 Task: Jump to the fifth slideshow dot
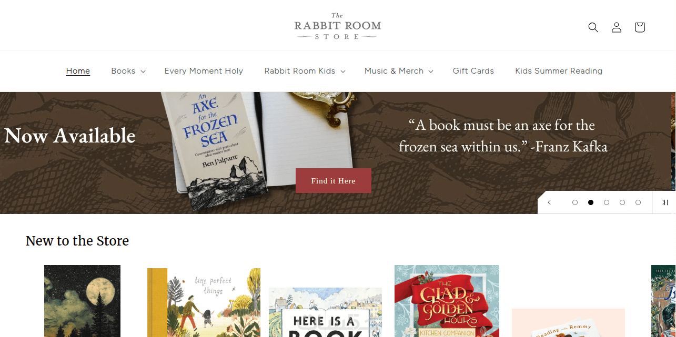coord(638,202)
